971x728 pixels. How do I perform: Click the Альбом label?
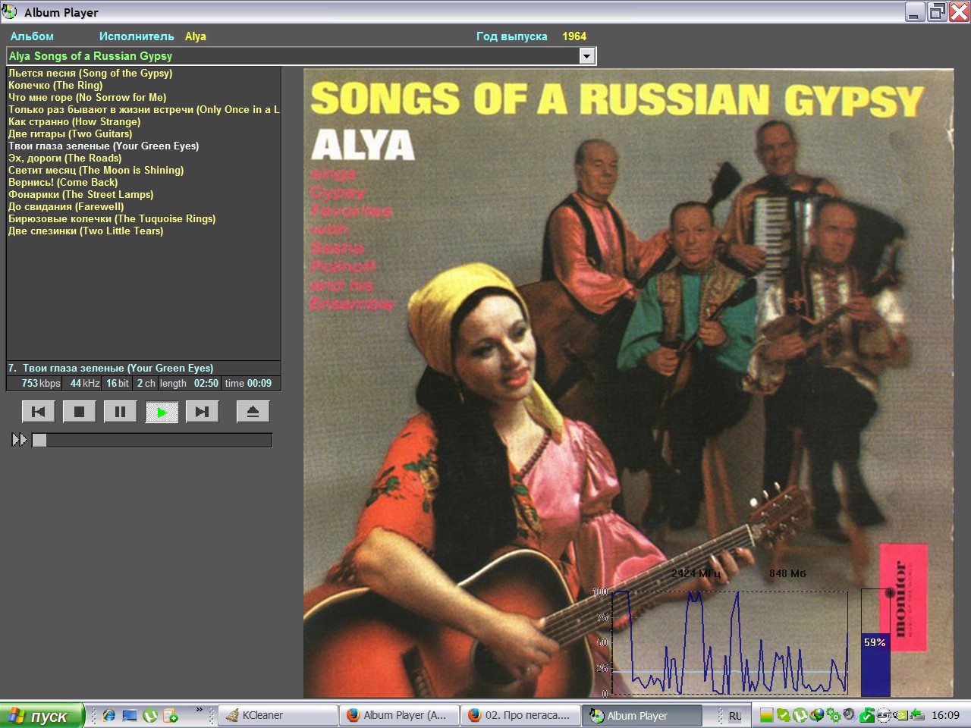(x=32, y=36)
